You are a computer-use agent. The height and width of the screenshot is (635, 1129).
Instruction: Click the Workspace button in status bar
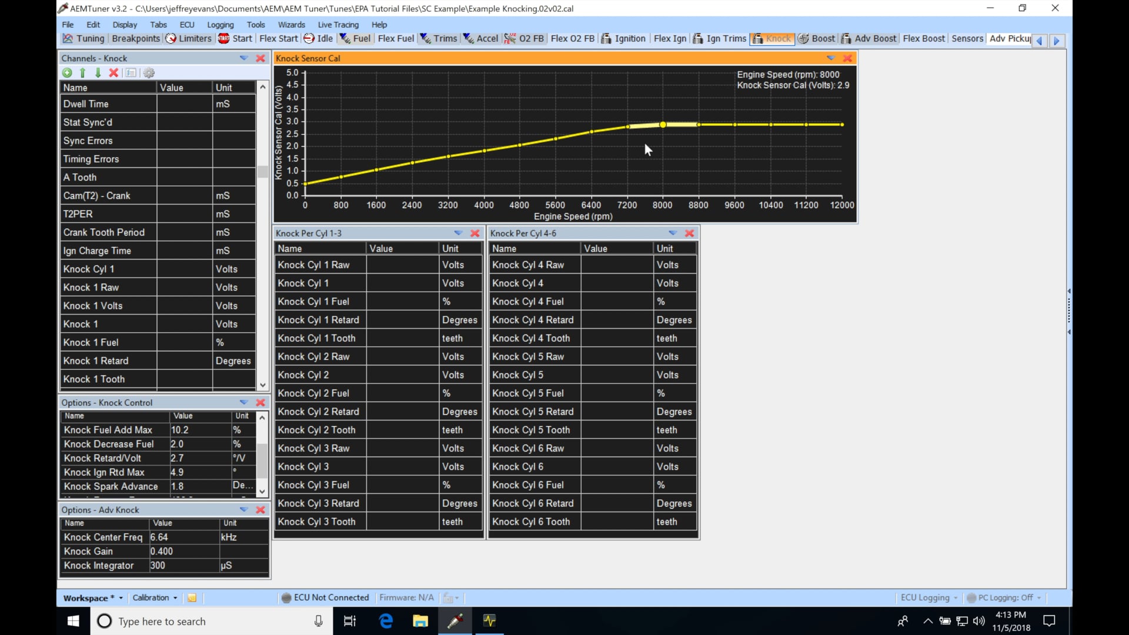click(x=89, y=597)
